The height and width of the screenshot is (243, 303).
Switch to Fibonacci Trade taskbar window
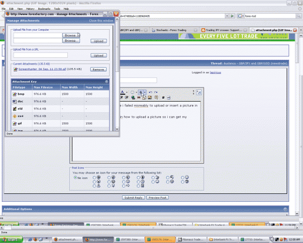pyautogui.click(x=191, y=240)
